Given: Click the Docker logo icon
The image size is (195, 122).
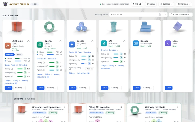Looking at the screenshot, I should tap(136, 43).
